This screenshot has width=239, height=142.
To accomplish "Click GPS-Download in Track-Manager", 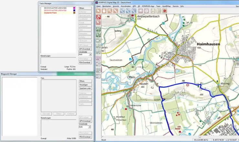I will click(85, 49).
